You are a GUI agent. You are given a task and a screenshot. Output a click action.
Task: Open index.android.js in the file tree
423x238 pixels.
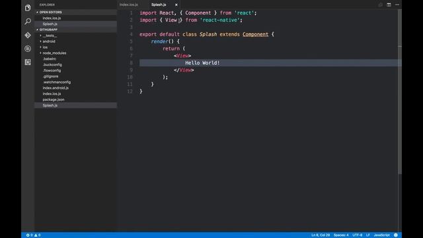pyautogui.click(x=56, y=88)
